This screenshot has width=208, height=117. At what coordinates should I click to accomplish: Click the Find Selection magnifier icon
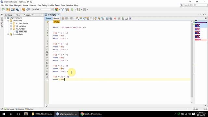(x=77, y=19)
